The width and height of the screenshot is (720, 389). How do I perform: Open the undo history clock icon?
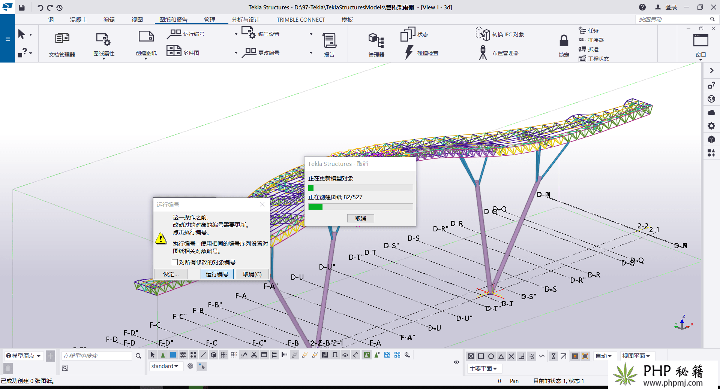tap(59, 7)
